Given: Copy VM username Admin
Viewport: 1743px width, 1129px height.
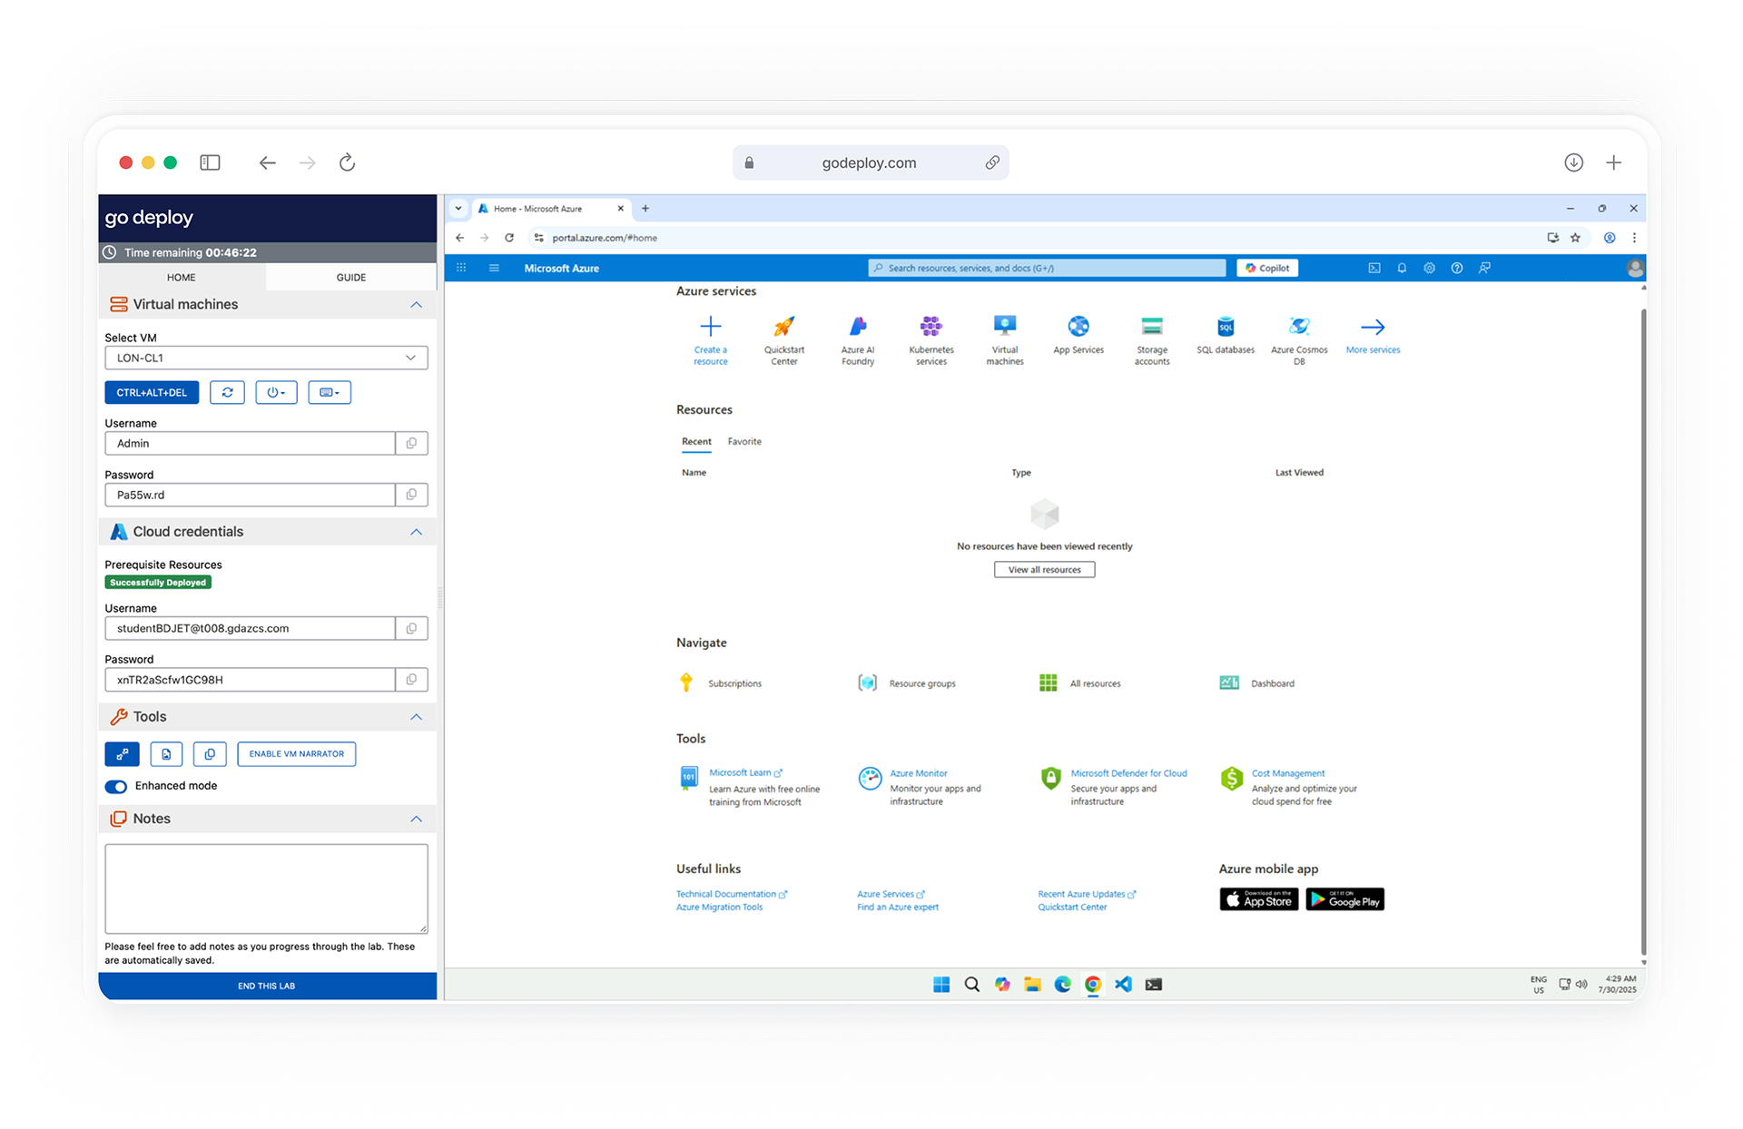Looking at the screenshot, I should coord(411,443).
